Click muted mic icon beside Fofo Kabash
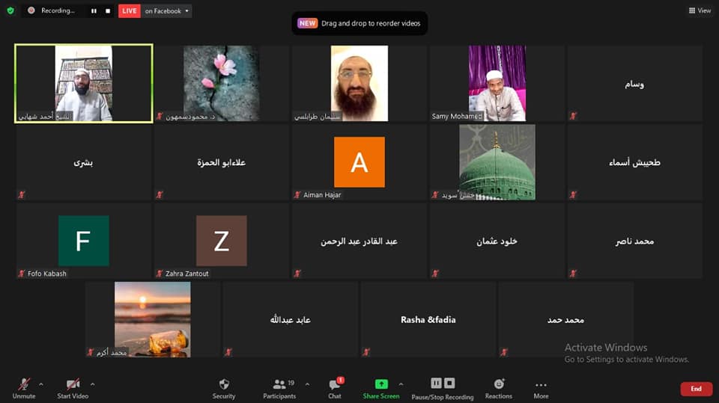 22,274
